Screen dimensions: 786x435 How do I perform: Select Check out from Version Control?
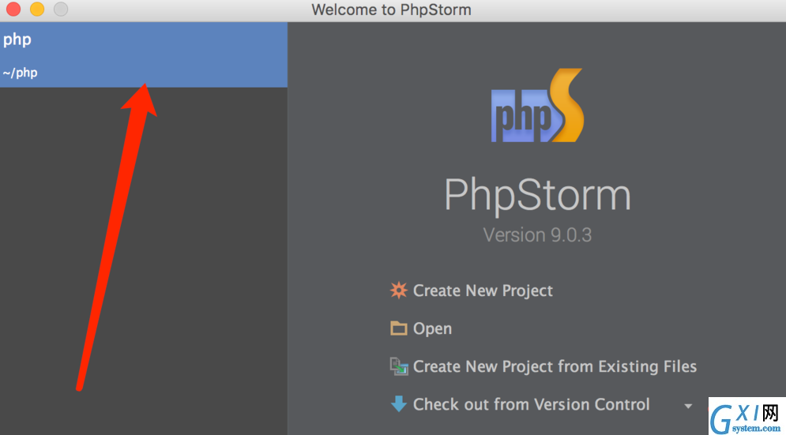coord(532,404)
